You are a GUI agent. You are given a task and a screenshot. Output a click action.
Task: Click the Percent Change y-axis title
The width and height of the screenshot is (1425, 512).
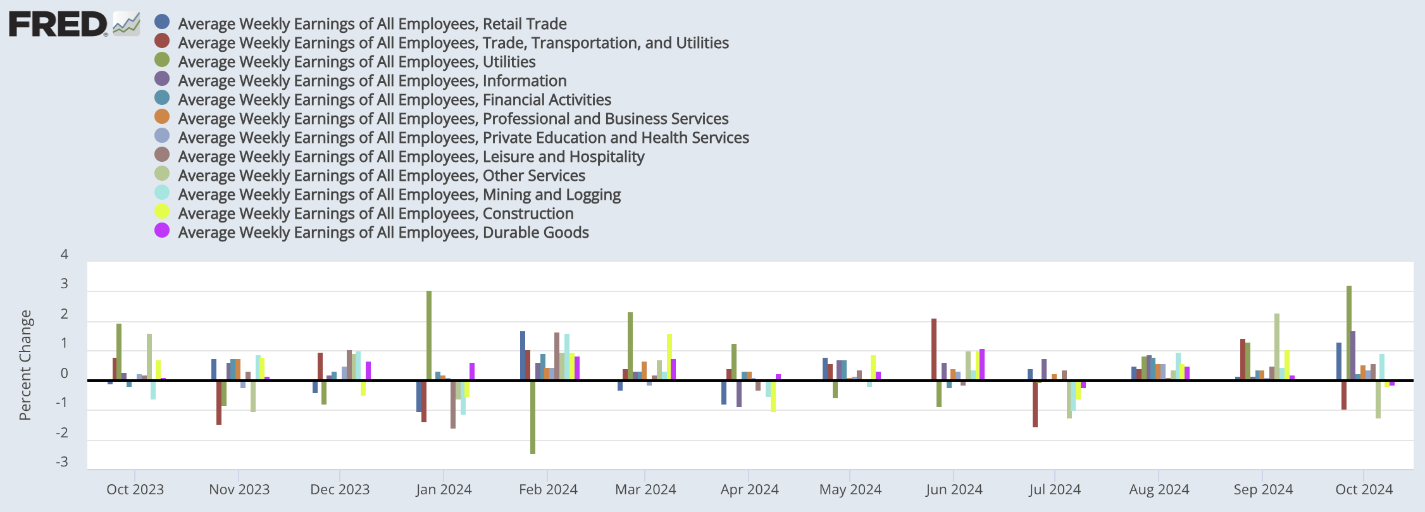coord(25,365)
